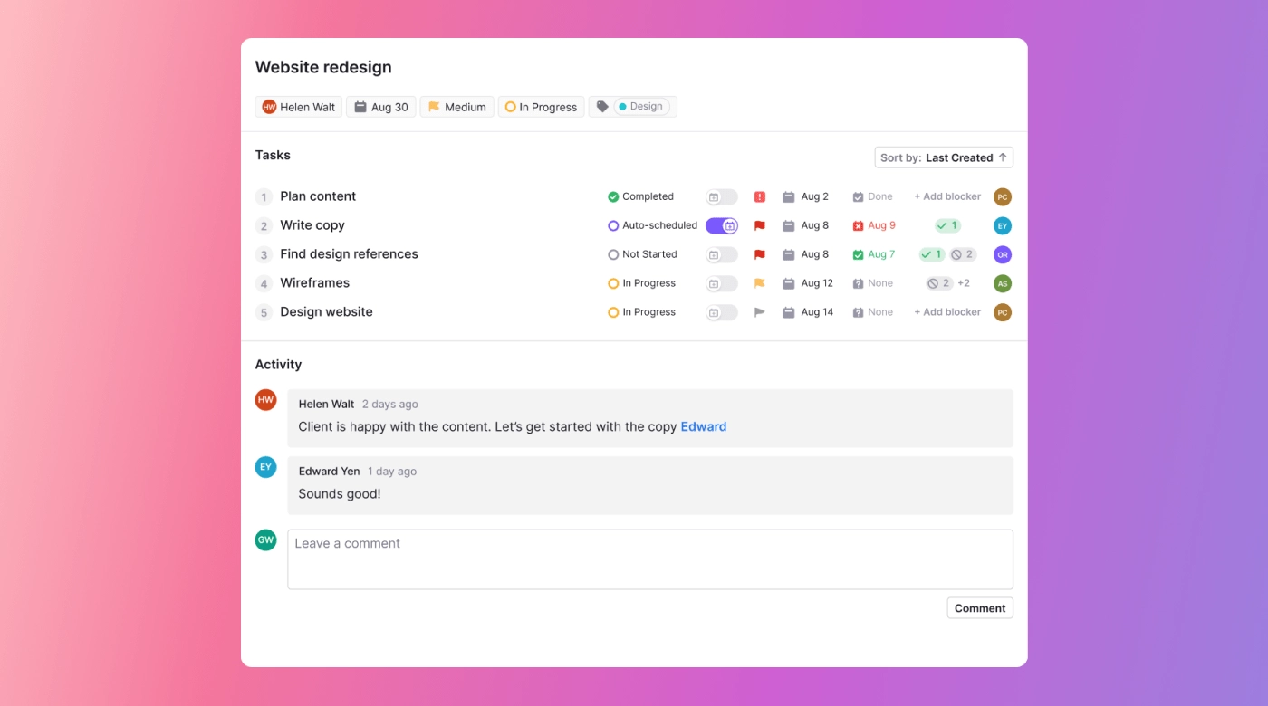Viewport: 1268px width, 706px height.
Task: Click the yellow flag on Wireframes row
Action: pyautogui.click(x=760, y=283)
